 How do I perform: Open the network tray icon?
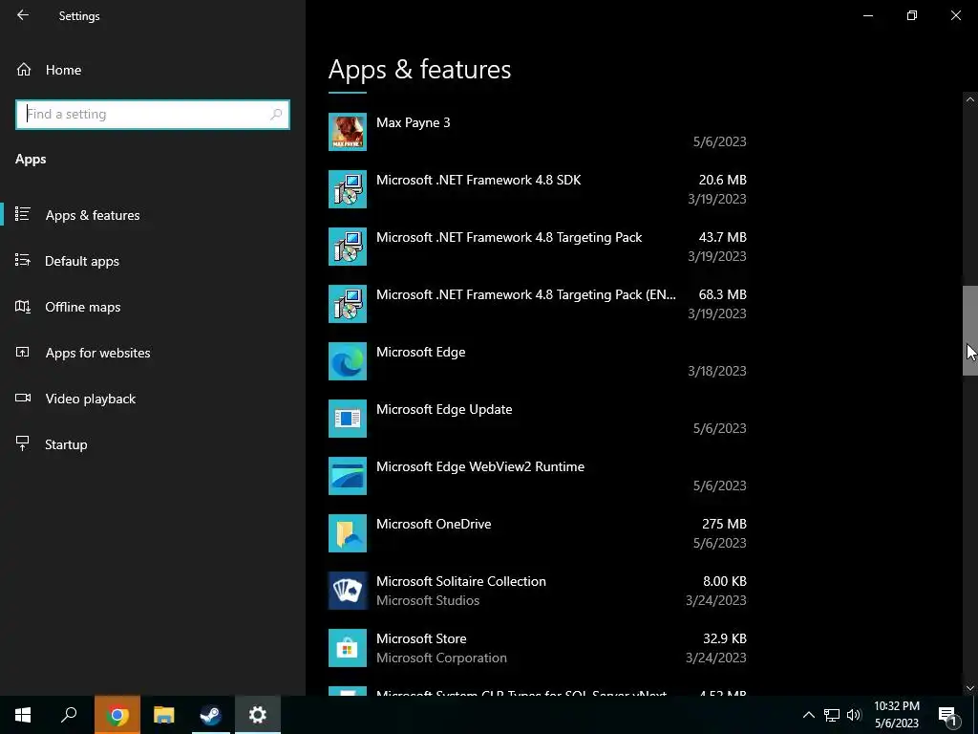tap(832, 715)
